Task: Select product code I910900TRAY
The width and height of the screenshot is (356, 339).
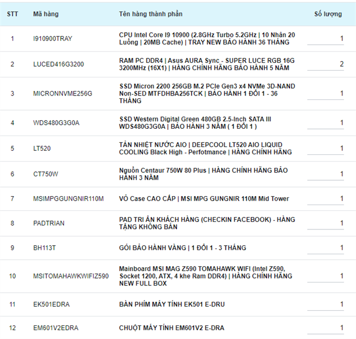Action: click(x=53, y=39)
